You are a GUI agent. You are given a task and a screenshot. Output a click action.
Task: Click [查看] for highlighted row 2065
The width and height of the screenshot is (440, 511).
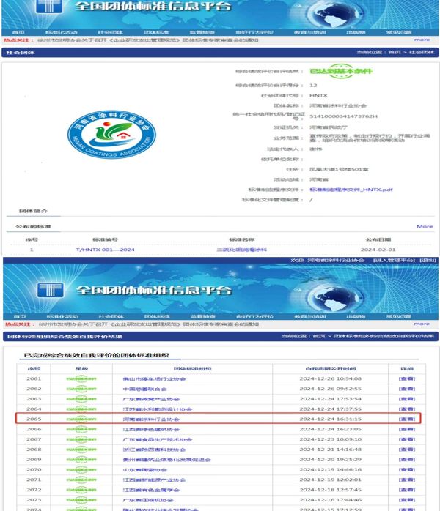(x=407, y=419)
